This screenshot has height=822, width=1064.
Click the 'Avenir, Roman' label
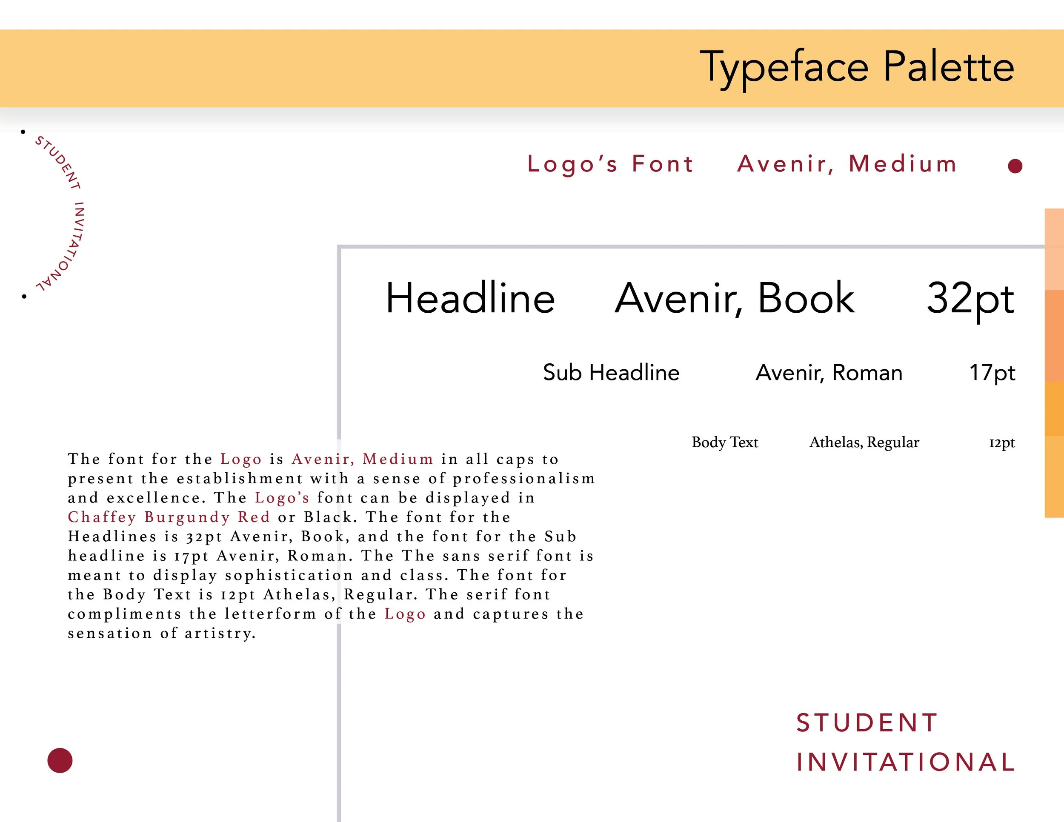tap(829, 373)
